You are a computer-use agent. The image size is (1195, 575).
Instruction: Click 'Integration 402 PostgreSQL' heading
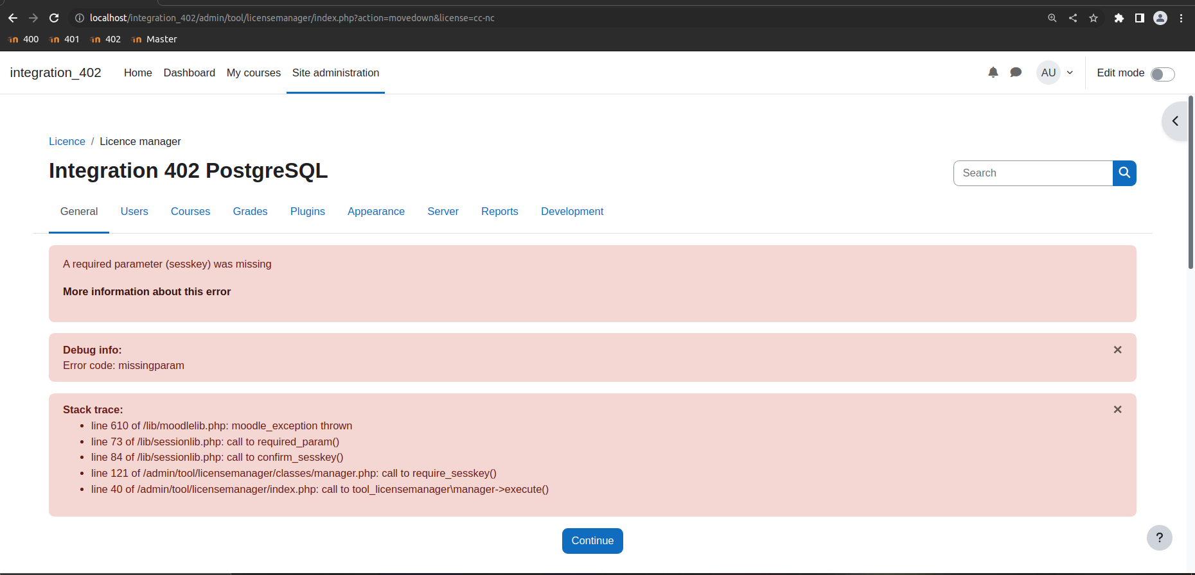tap(188, 171)
